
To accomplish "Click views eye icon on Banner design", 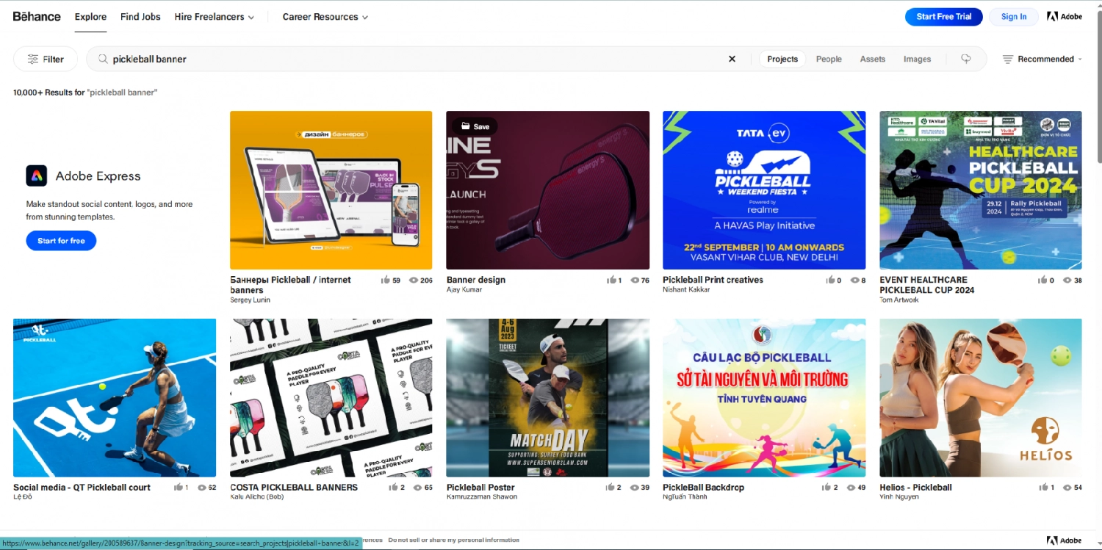I will 635,280.
